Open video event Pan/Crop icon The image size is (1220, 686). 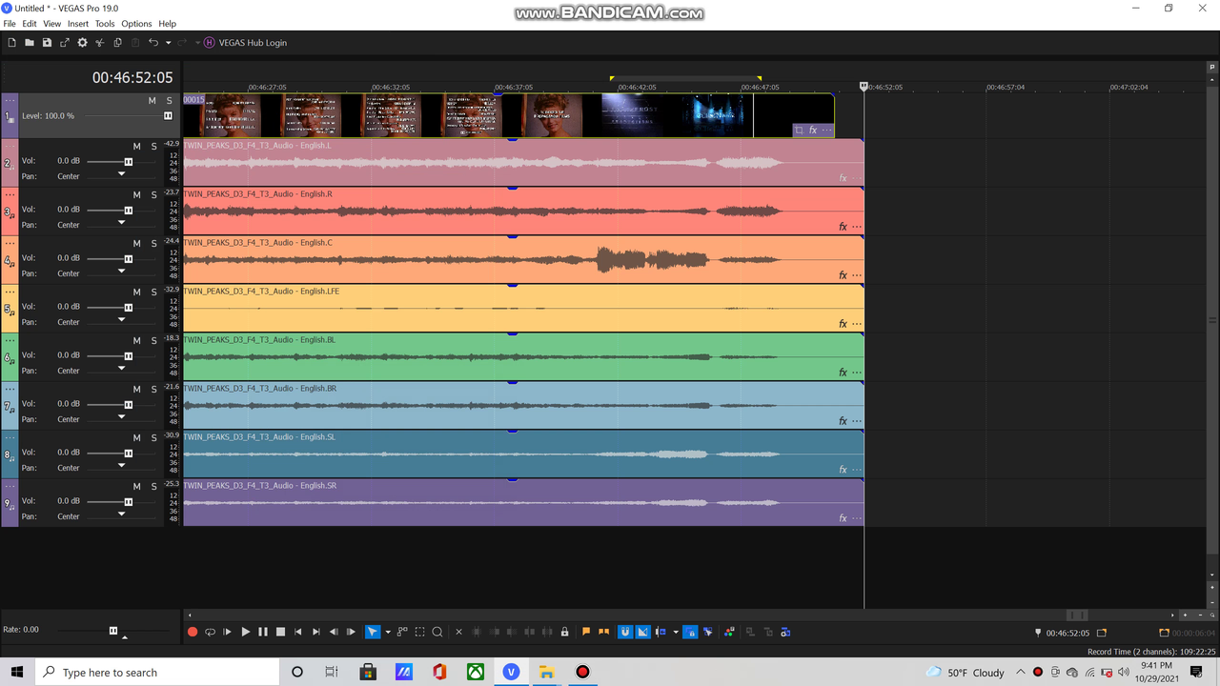click(x=799, y=131)
